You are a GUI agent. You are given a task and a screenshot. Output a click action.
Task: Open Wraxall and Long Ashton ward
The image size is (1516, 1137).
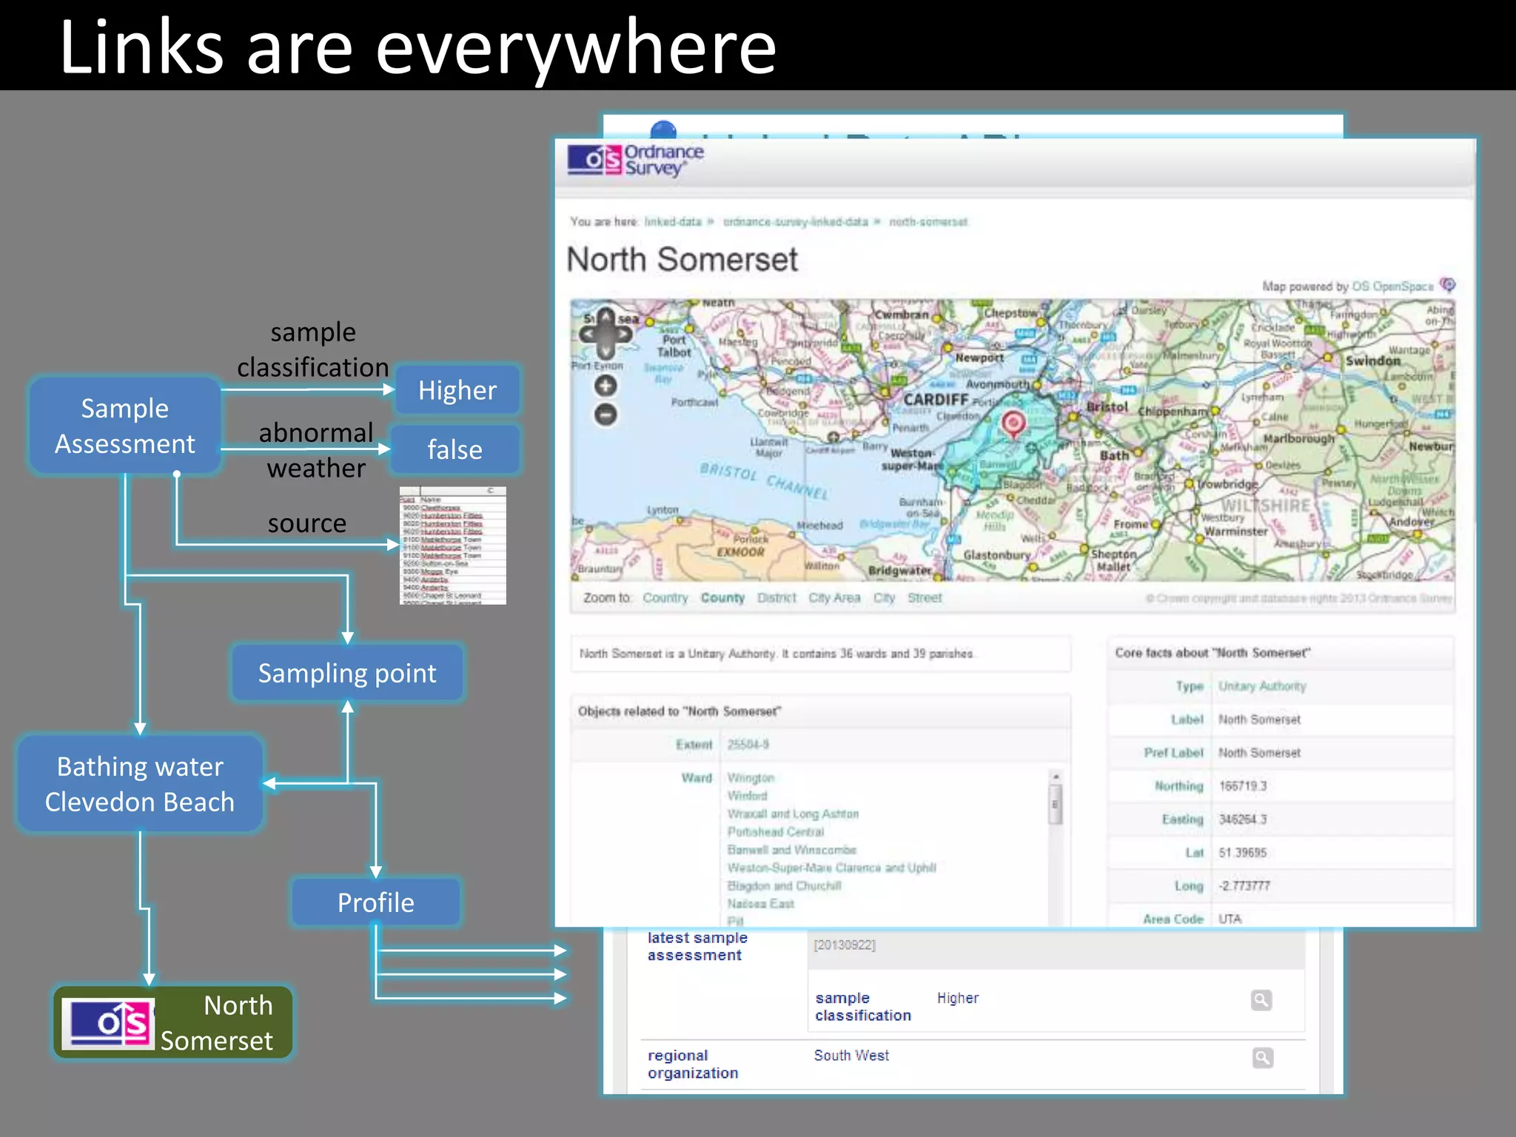pyautogui.click(x=793, y=814)
